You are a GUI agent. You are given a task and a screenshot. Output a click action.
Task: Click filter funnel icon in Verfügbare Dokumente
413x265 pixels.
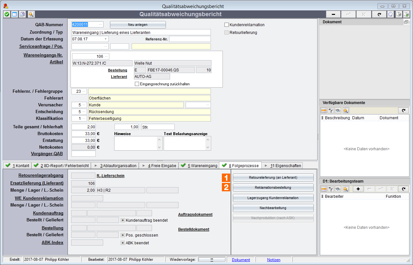[331, 110]
